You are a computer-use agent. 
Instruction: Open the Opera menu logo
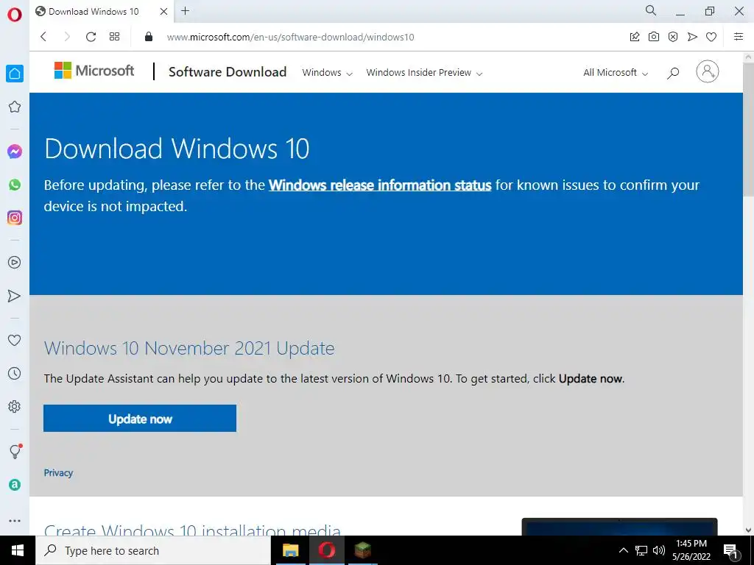click(x=15, y=15)
